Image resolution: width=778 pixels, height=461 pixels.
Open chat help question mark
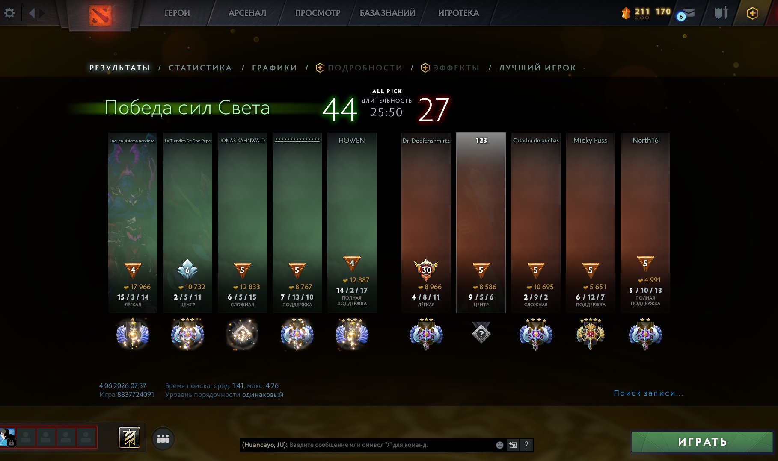click(x=526, y=445)
